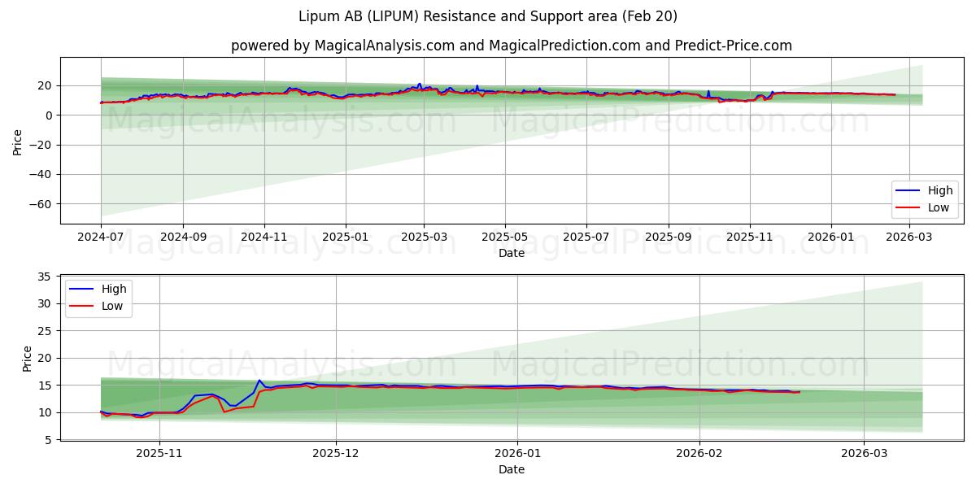976x488 pixels.
Task: Click the "5" price tick on bottom chart
Action: pyautogui.click(x=50, y=440)
